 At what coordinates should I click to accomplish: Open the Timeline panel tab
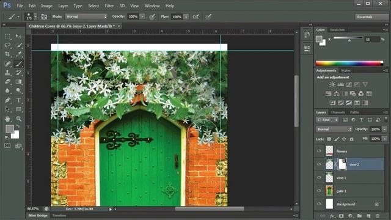pyautogui.click(x=59, y=216)
